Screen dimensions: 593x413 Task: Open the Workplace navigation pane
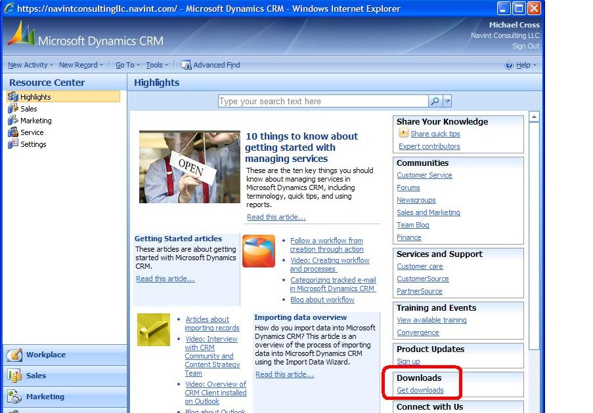coord(64,355)
